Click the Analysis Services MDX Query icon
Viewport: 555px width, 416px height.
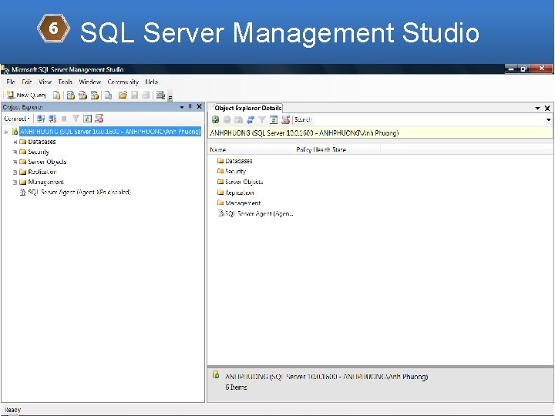pos(71,95)
